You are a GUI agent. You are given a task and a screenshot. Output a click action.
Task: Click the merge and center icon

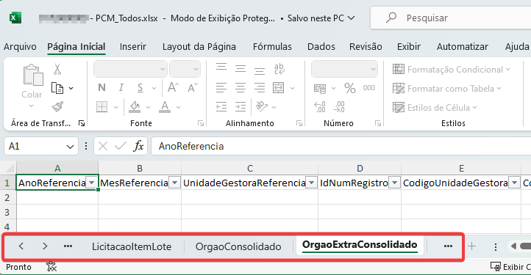pos(278,88)
